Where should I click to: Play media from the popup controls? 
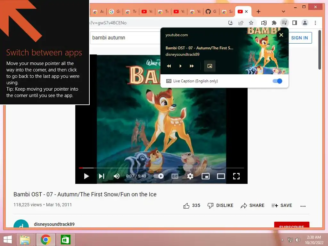180,66
